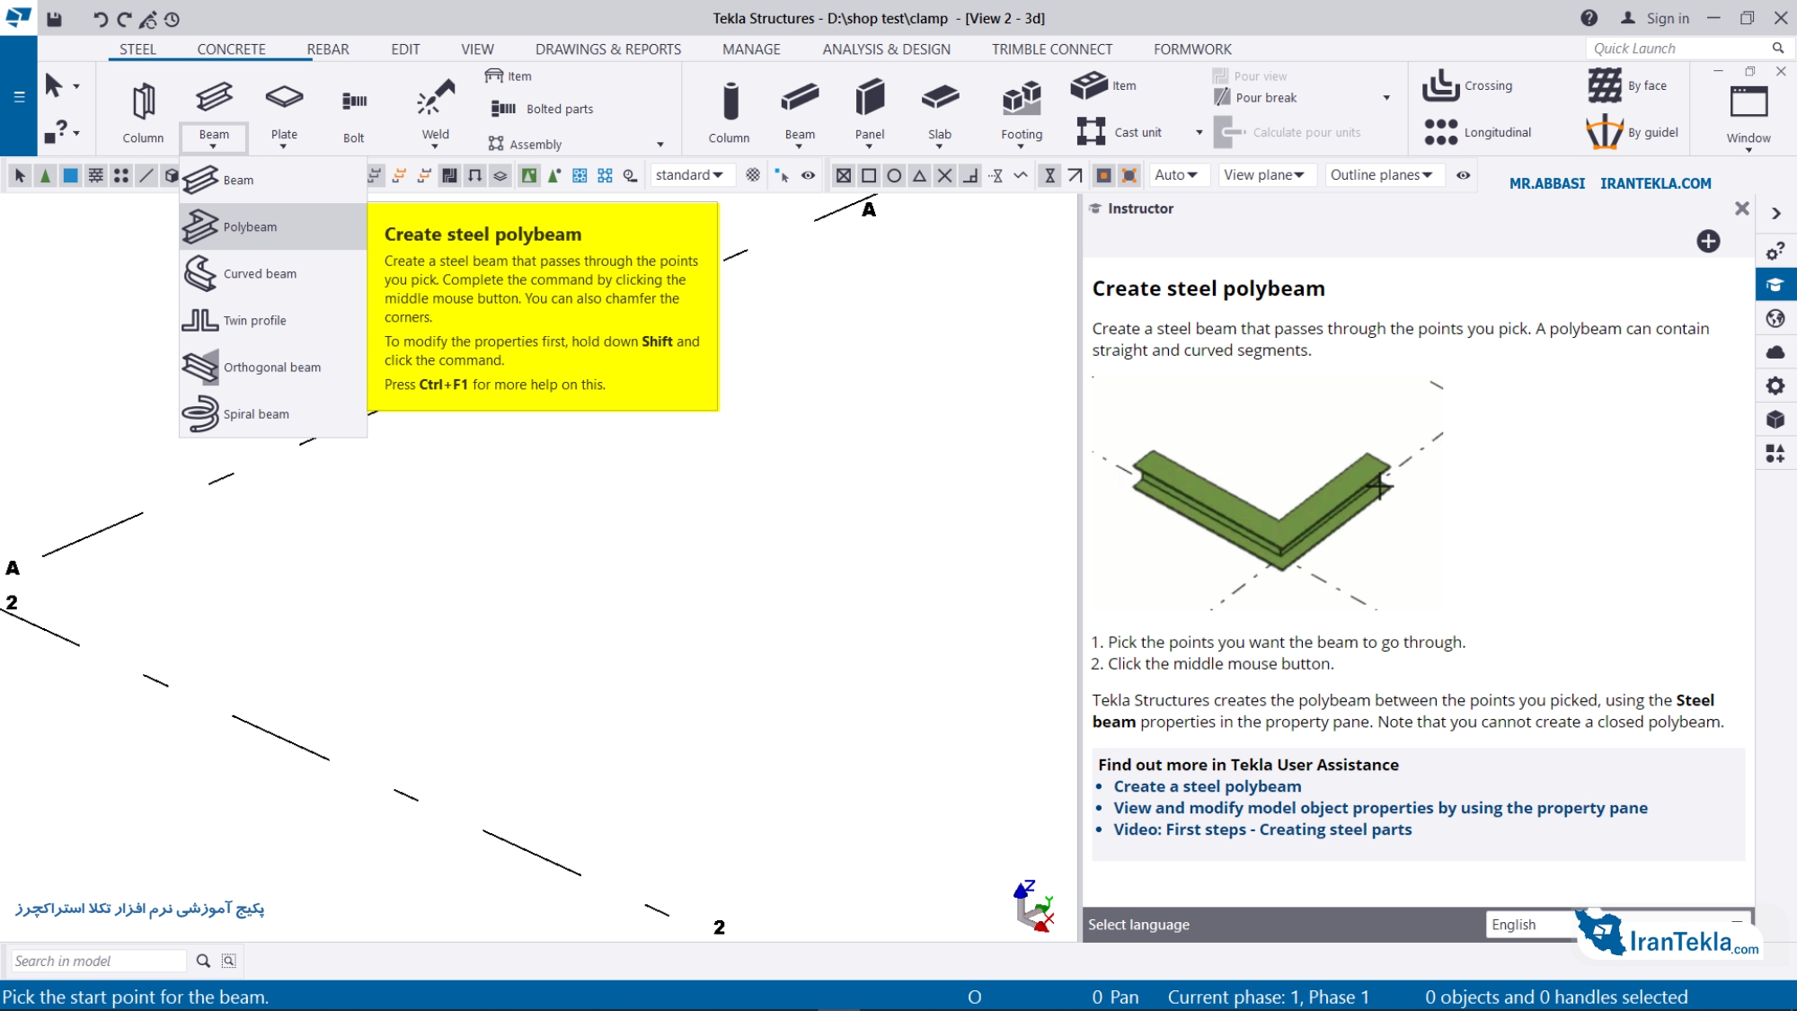Click Sign in button
This screenshot has height=1011, width=1797.
tap(1654, 18)
